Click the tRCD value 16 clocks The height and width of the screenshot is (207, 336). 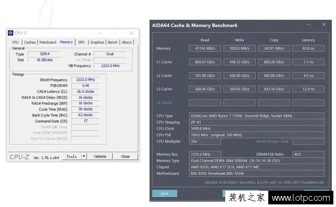coord(86,97)
